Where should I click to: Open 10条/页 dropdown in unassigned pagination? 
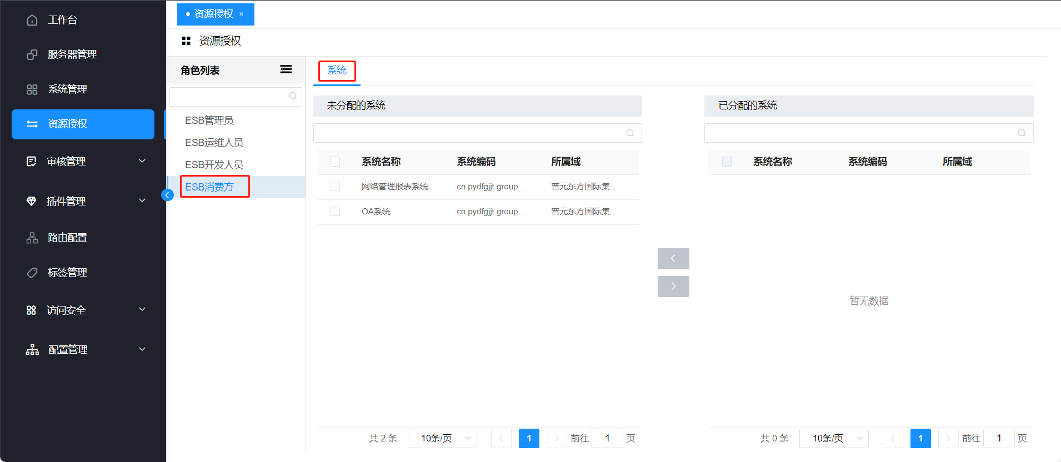(442, 439)
